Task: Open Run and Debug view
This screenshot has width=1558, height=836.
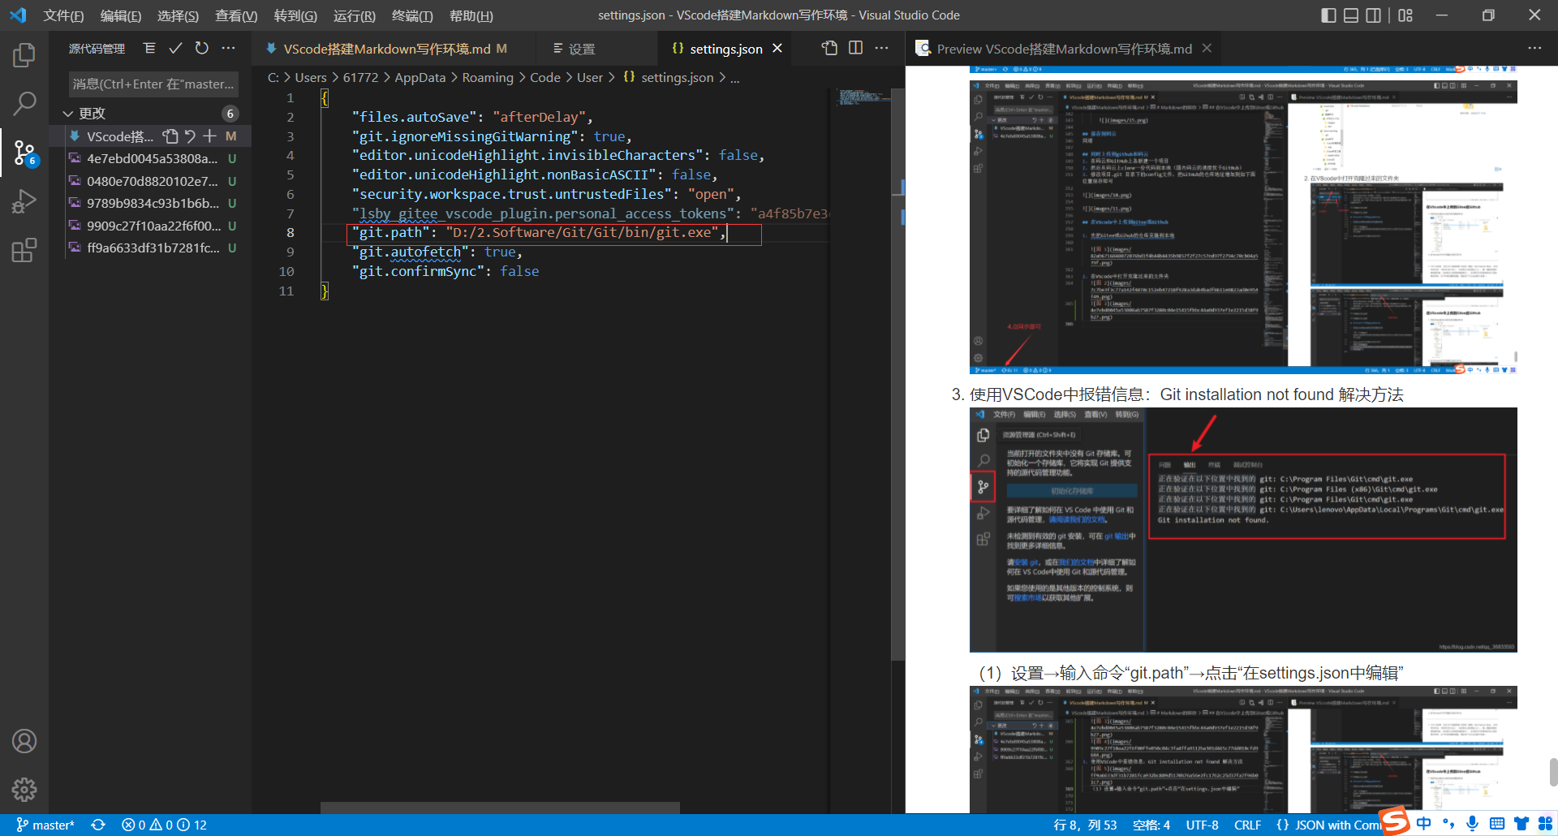Action: click(24, 201)
